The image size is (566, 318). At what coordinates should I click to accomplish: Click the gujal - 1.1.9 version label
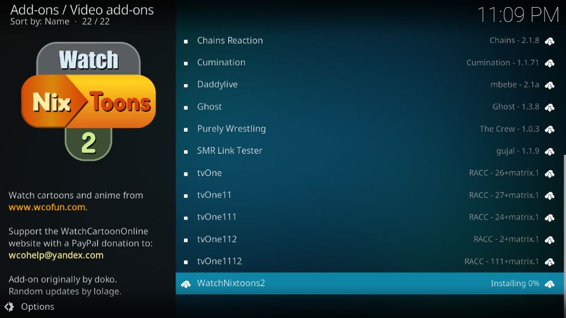pyautogui.click(x=518, y=151)
